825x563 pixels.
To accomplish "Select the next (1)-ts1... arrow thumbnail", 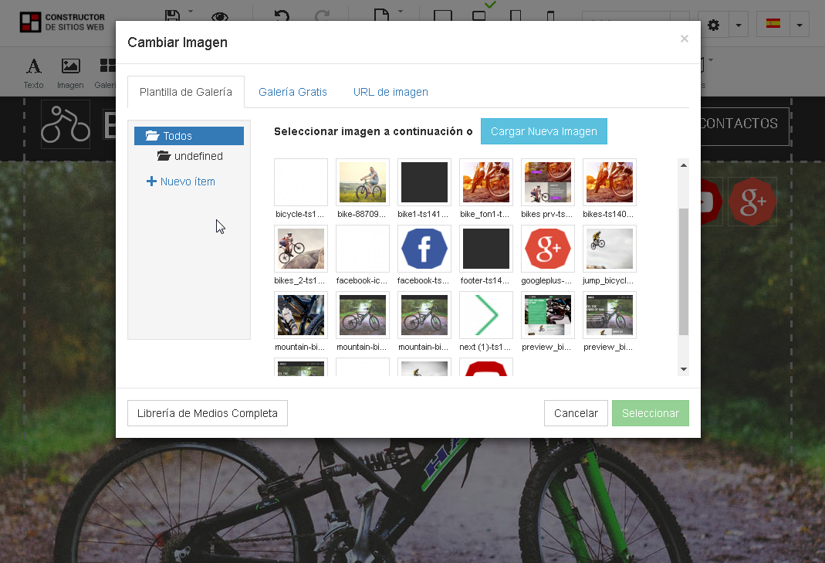I will point(486,315).
